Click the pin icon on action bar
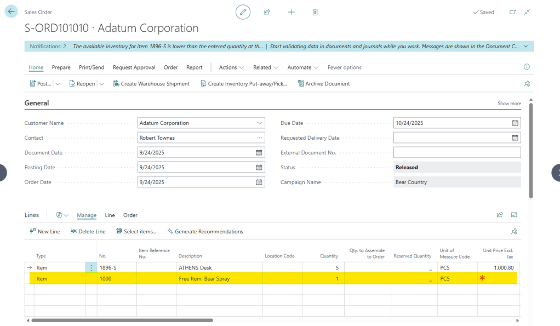This screenshot has width=560, height=326. coord(527,84)
